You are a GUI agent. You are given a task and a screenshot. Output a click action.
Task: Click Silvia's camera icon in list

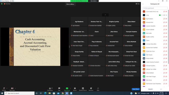(166, 15)
